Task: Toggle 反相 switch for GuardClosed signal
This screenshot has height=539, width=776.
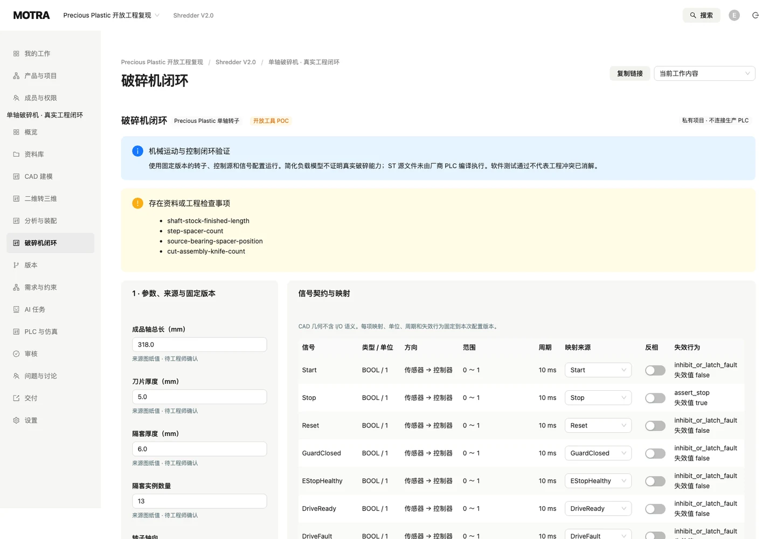Action: [x=655, y=453]
